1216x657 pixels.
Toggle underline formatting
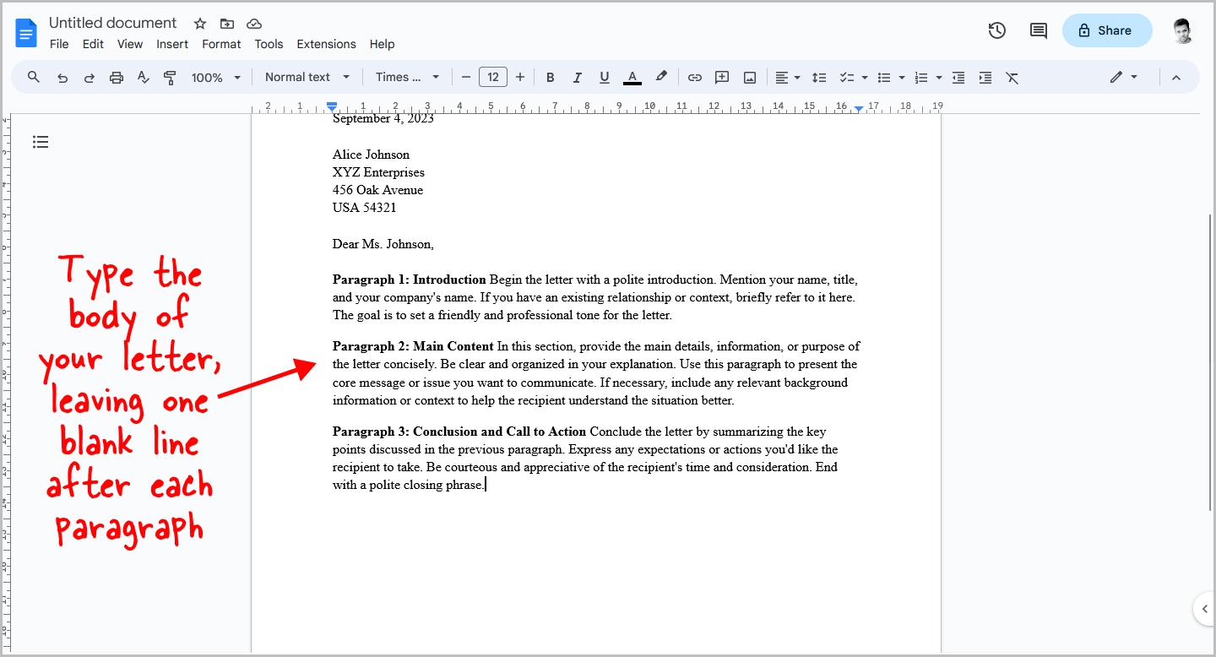[604, 77]
